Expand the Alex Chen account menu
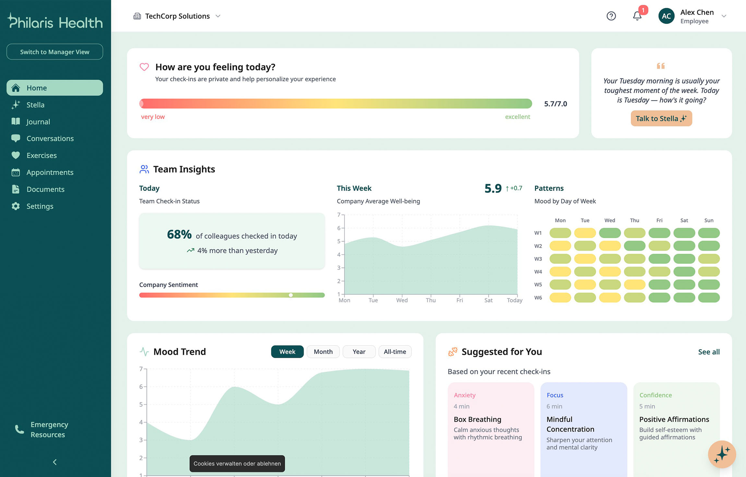 tap(724, 16)
